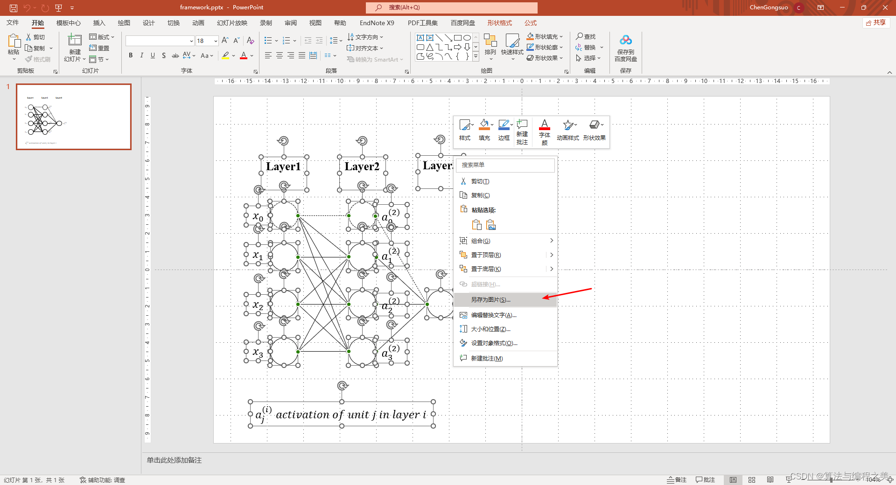Image resolution: width=896 pixels, height=485 pixels.
Task: Click mini toolbar Shape Effects (形状效果) icon
Action: click(594, 125)
